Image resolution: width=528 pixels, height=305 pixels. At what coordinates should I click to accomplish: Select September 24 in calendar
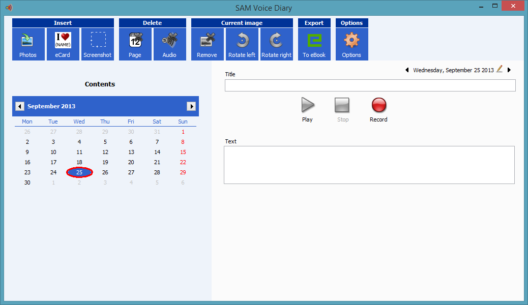pyautogui.click(x=53, y=172)
